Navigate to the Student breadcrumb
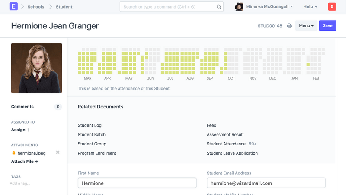 pos(64,7)
